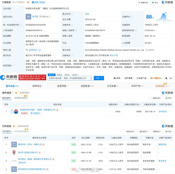The height and width of the screenshot is (174, 175).
Task: Click help icon next to 组织机构代码
Action: [136, 30]
